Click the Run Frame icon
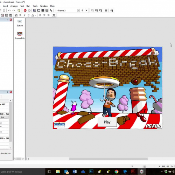Viewport: 175px width, 175px height. (x=100, y=10)
